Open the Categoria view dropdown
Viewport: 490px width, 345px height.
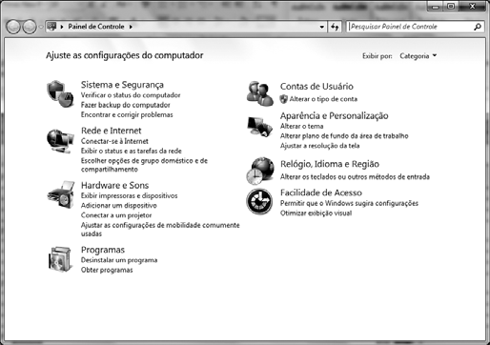tap(419, 56)
